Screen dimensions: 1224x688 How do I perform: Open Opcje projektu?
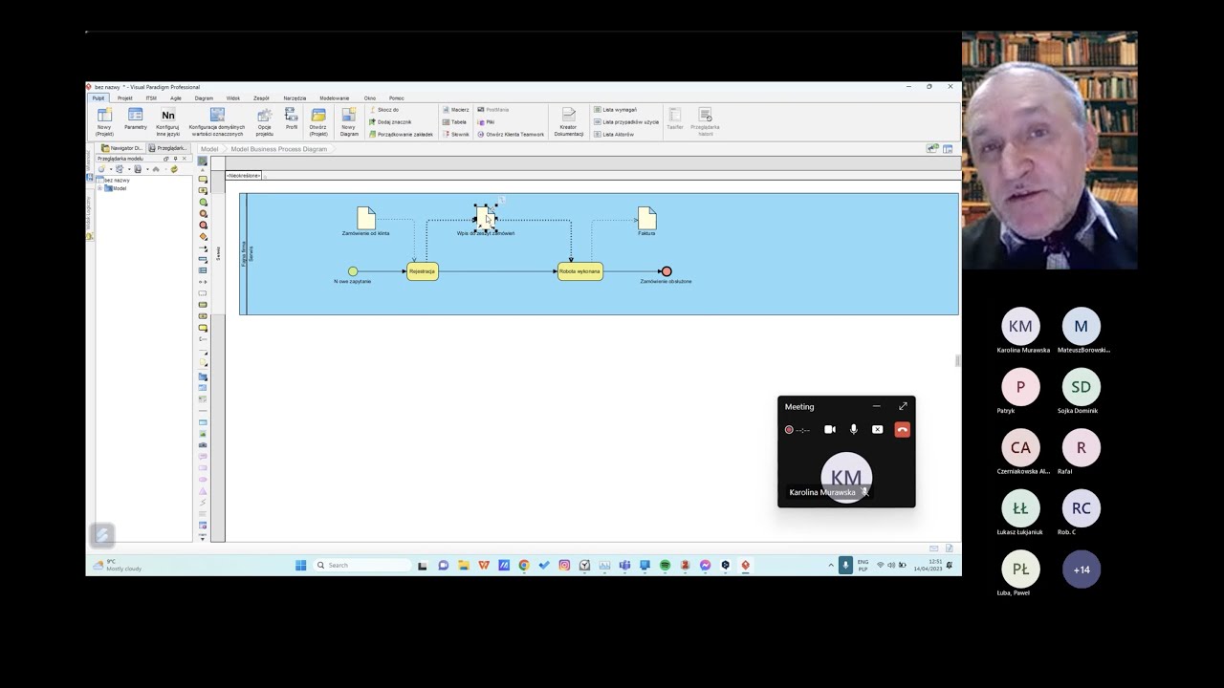(265, 121)
